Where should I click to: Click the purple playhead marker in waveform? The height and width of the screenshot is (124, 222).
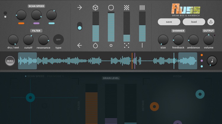pyautogui.click(x=135, y=61)
